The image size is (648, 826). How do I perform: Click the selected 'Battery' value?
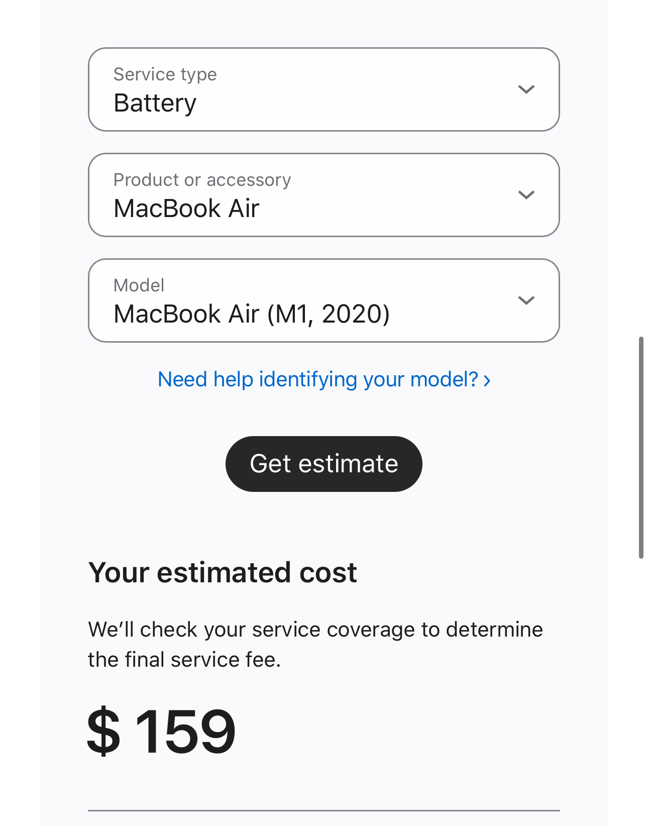155,103
